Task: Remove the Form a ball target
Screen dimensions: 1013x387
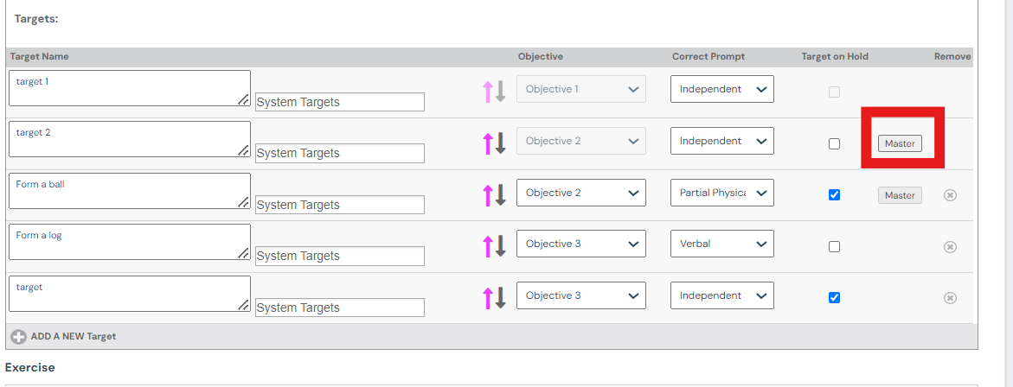Action: coord(950,195)
